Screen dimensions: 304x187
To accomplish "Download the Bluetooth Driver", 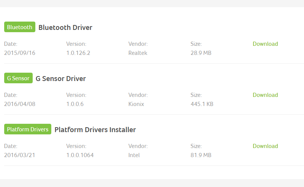I will (265, 44).
